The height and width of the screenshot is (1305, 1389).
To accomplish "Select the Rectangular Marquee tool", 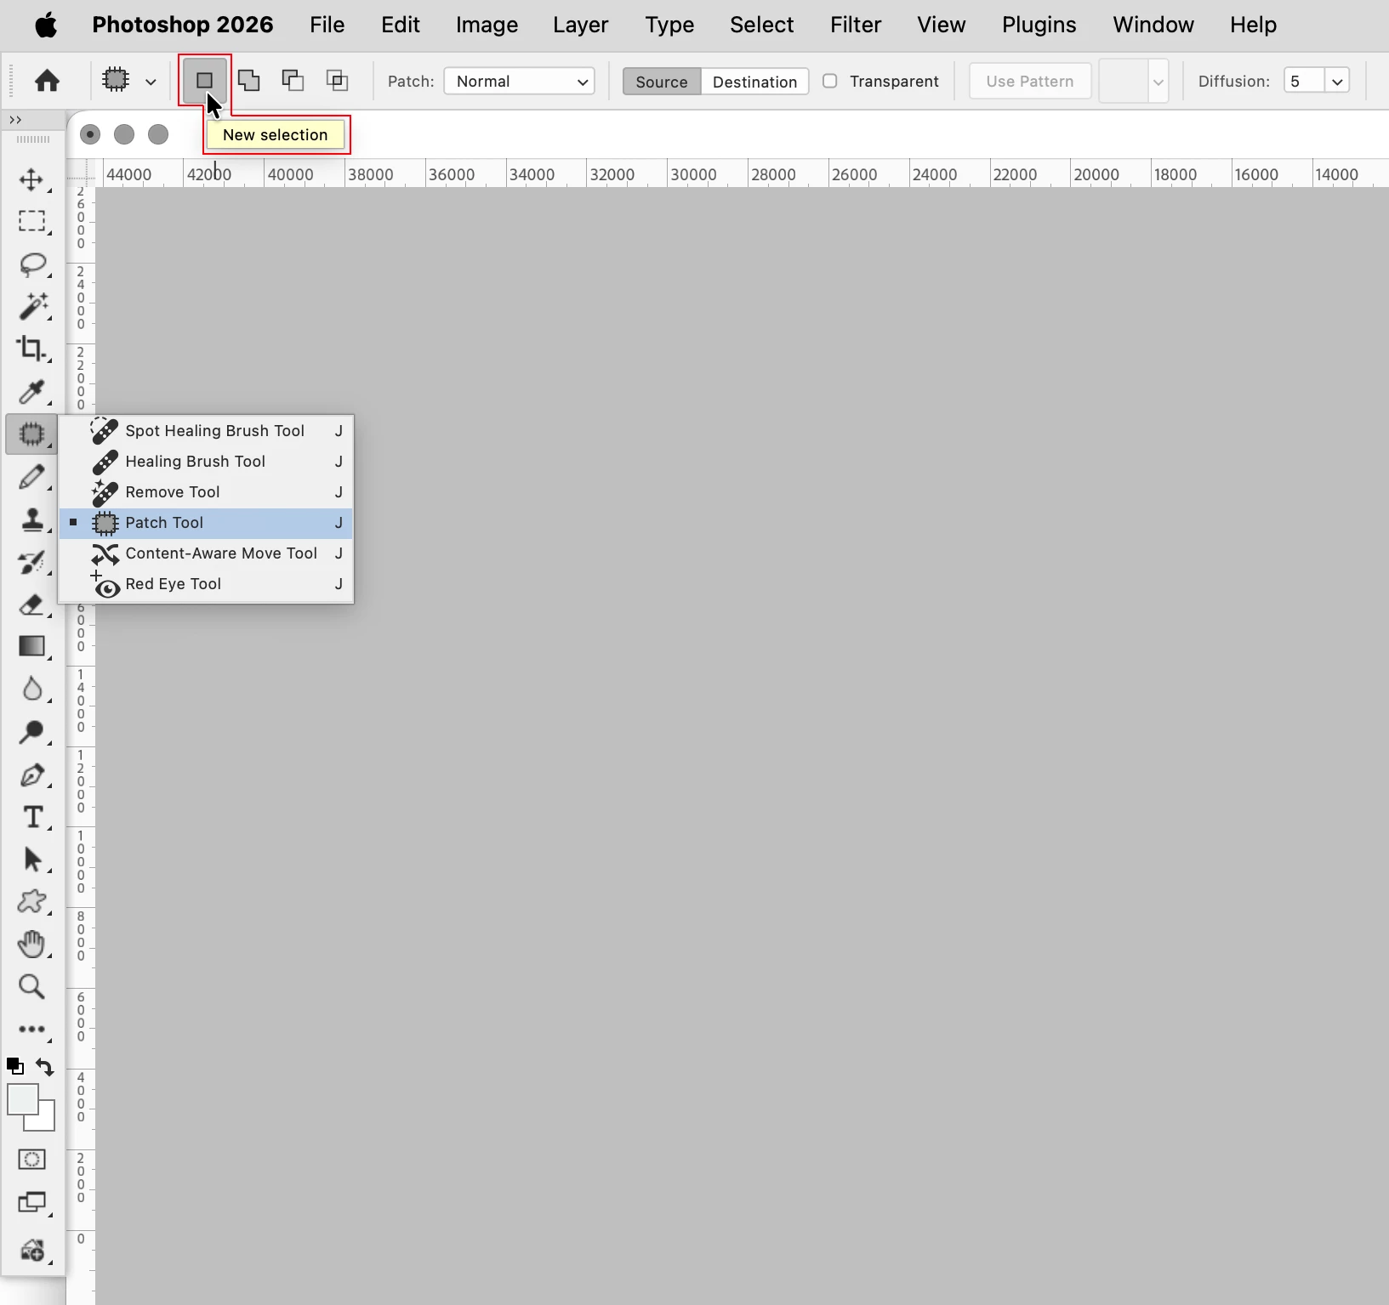I will 32,222.
